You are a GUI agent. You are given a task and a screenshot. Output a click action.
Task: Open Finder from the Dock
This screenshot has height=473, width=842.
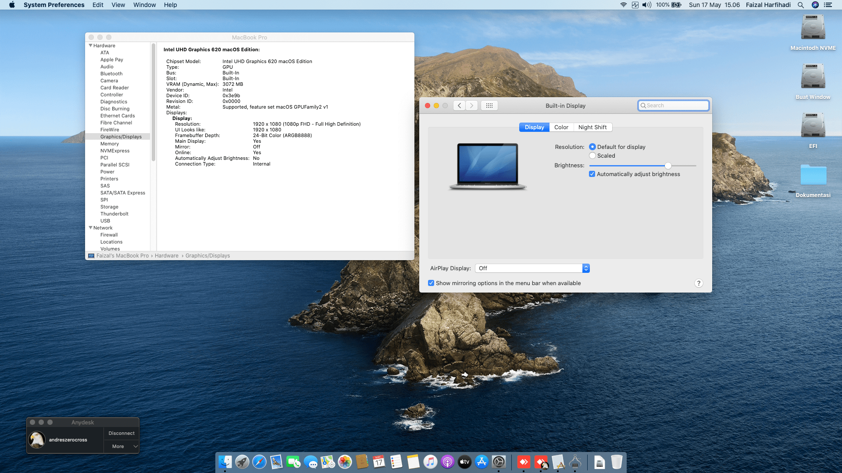click(x=225, y=462)
